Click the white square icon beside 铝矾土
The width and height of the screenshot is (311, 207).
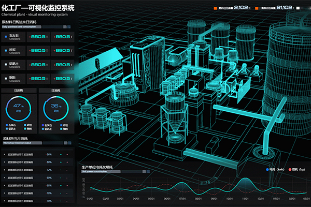pyautogui.click(x=5, y=65)
